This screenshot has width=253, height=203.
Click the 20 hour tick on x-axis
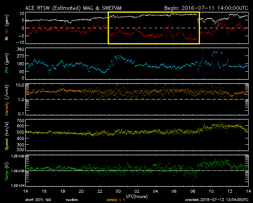81,191
